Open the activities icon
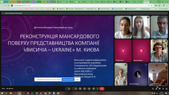169x95 pixels. (x=163, y=89)
